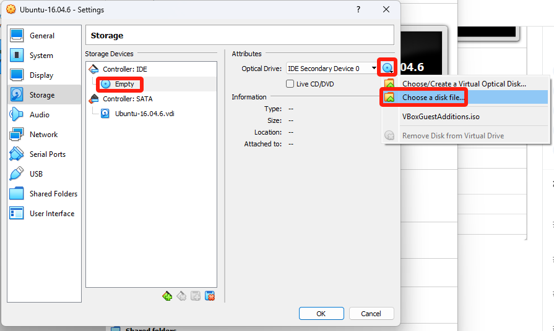Viewport: 554px width, 331px height.
Task: Click the hard disk icon for Ubuntu-16.04.6.vdi
Action: tap(105, 114)
